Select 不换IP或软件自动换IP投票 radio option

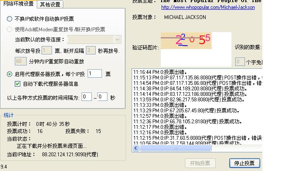pos(10,19)
